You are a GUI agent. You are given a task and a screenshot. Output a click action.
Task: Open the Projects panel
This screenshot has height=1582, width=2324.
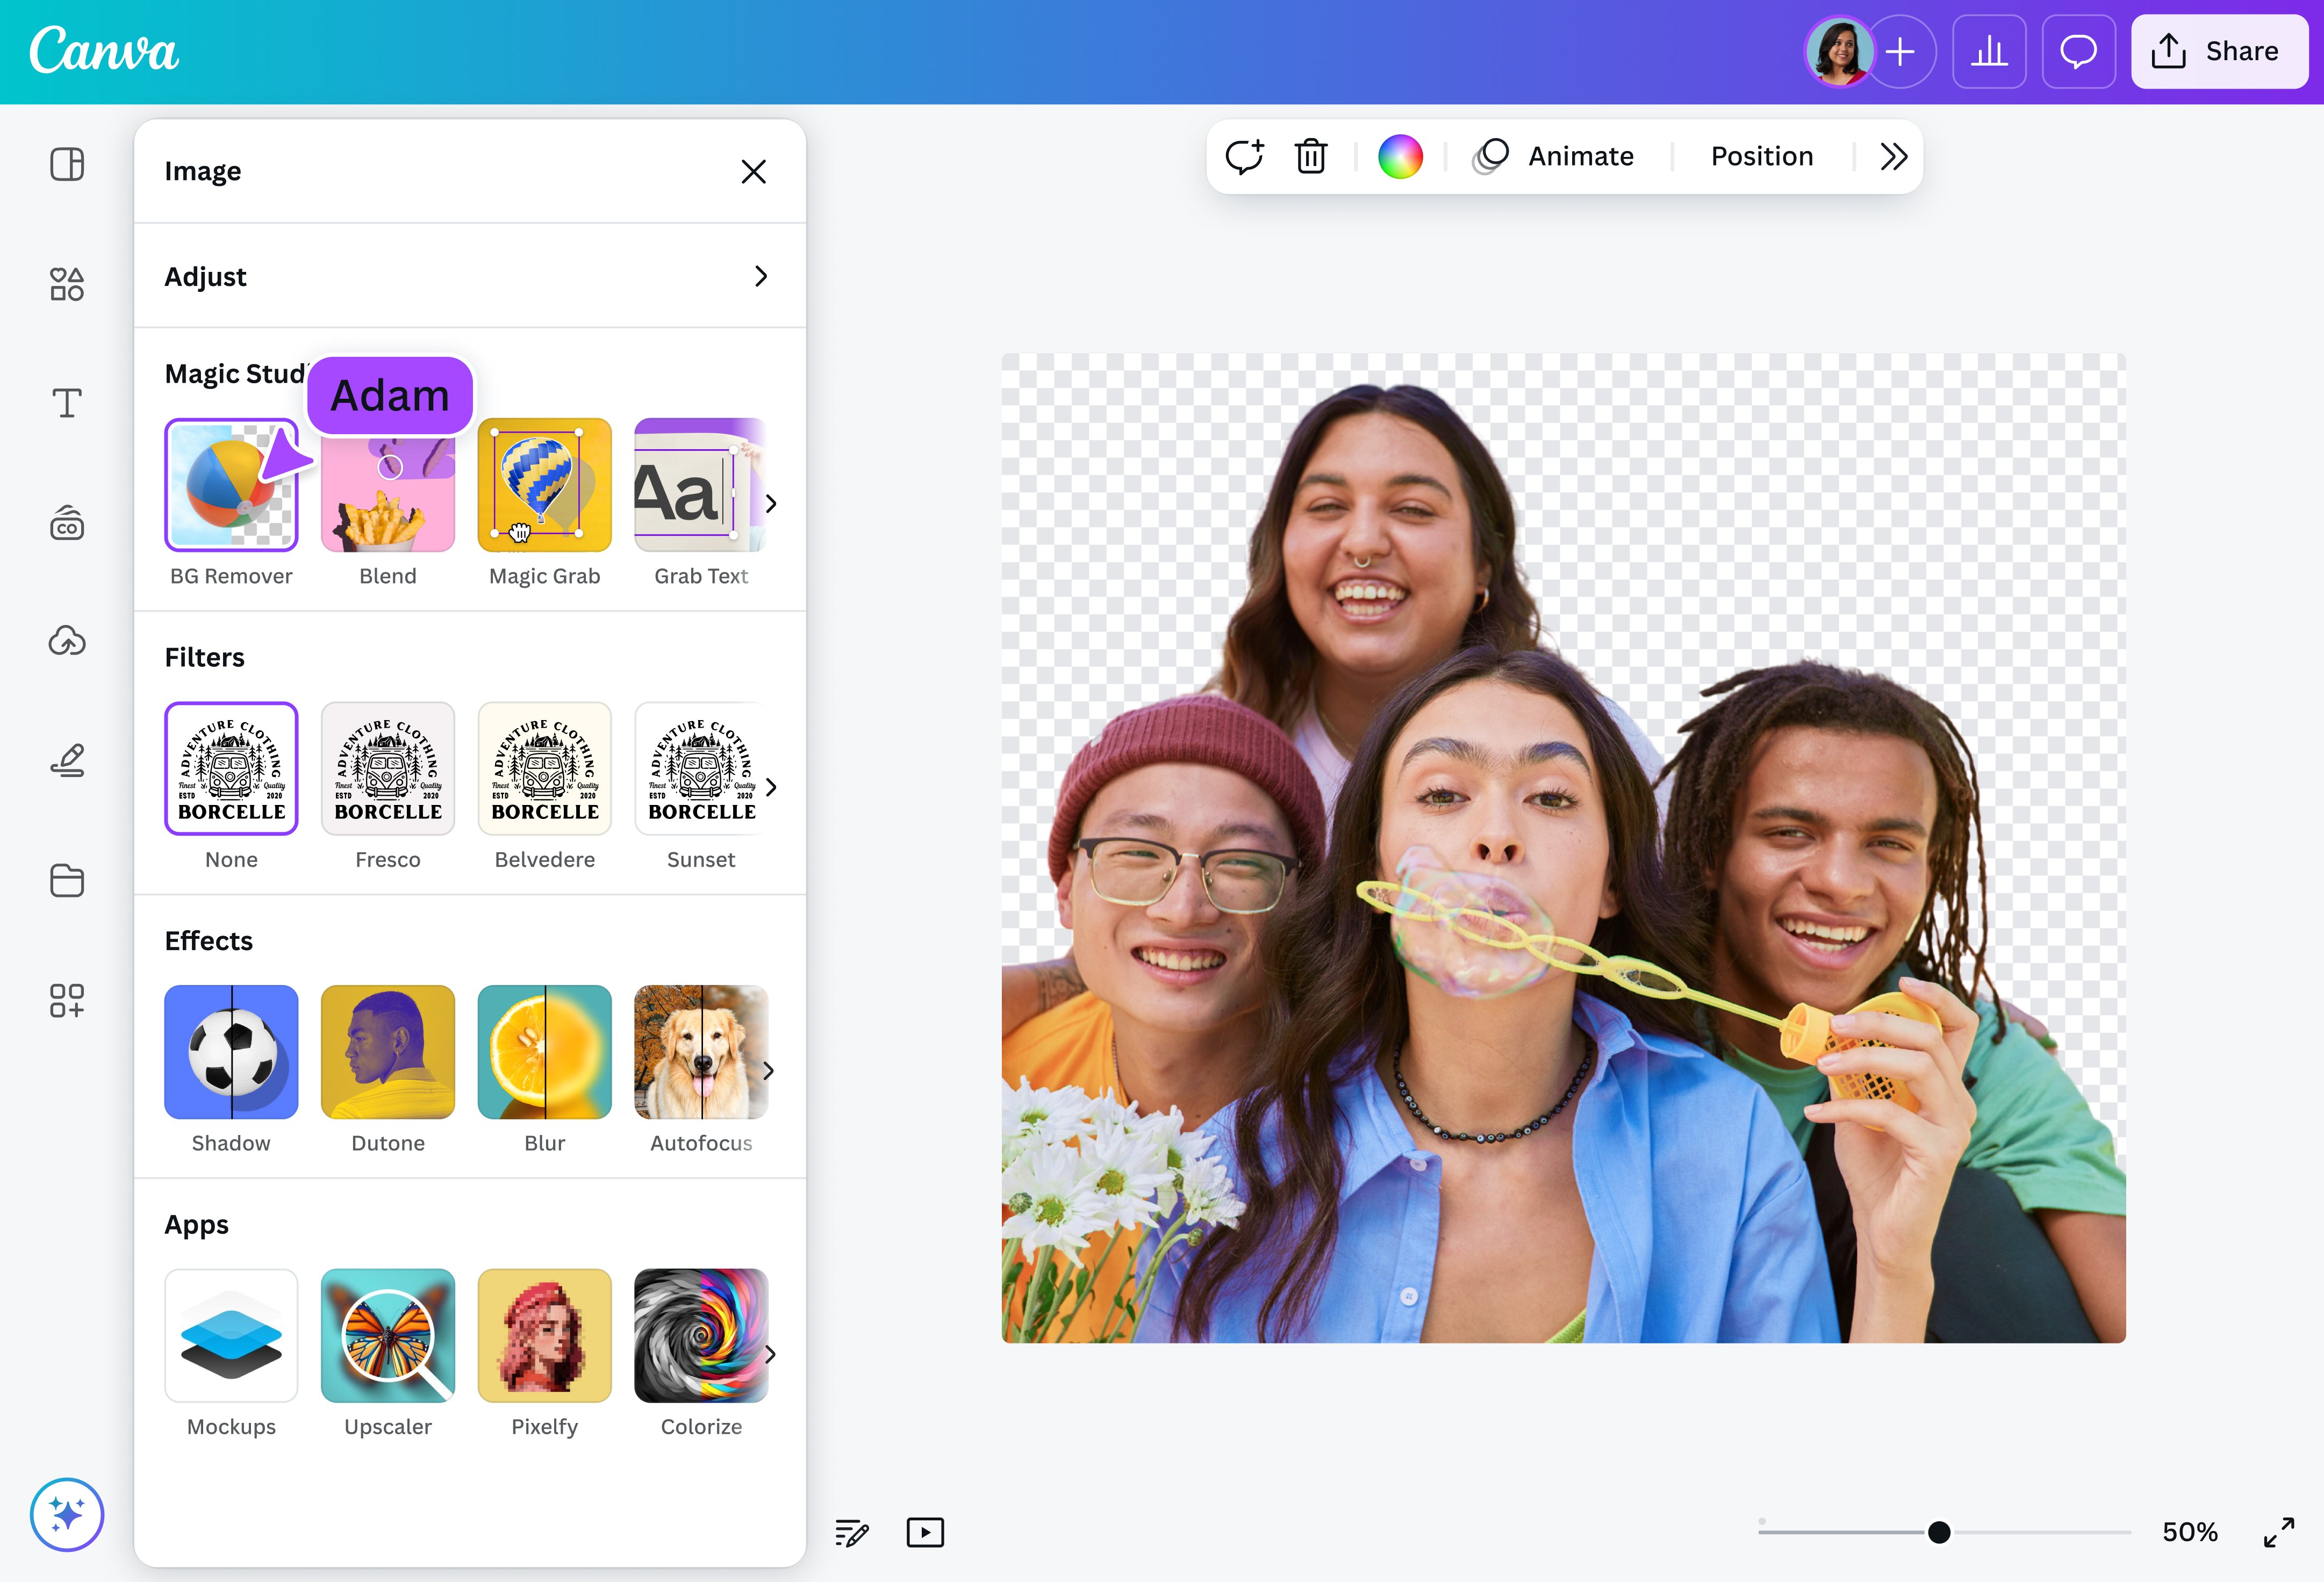click(x=66, y=880)
